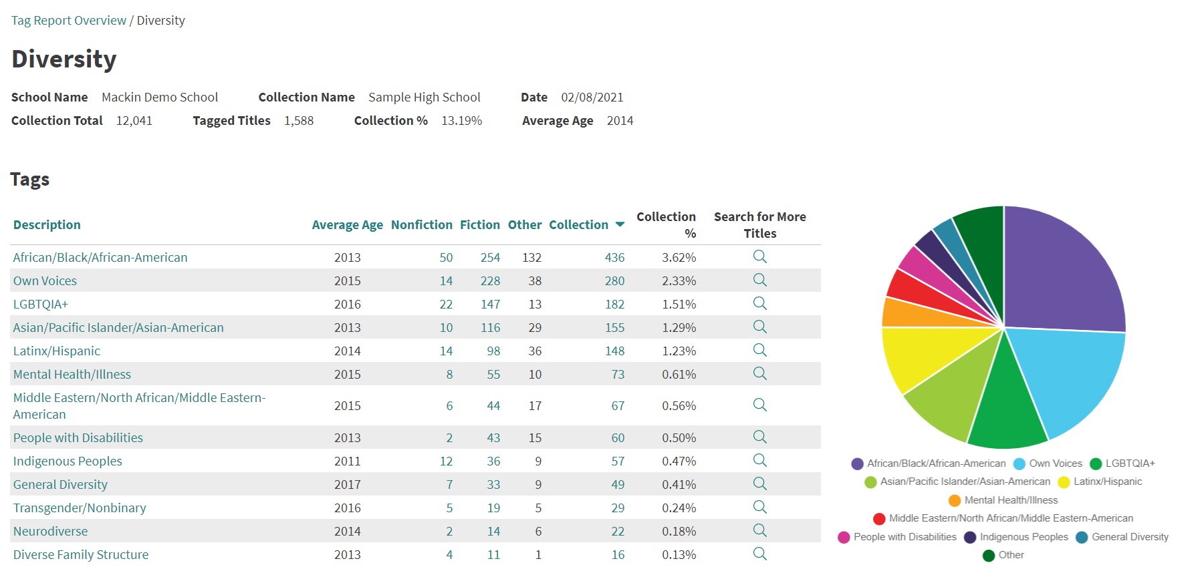Open Tag Report Overview breadcrumb
This screenshot has width=1192, height=571.
(68, 21)
